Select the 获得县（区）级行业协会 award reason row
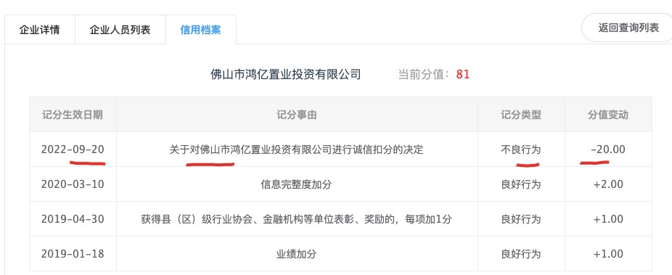The height and width of the screenshot is (275, 672). pos(297,219)
